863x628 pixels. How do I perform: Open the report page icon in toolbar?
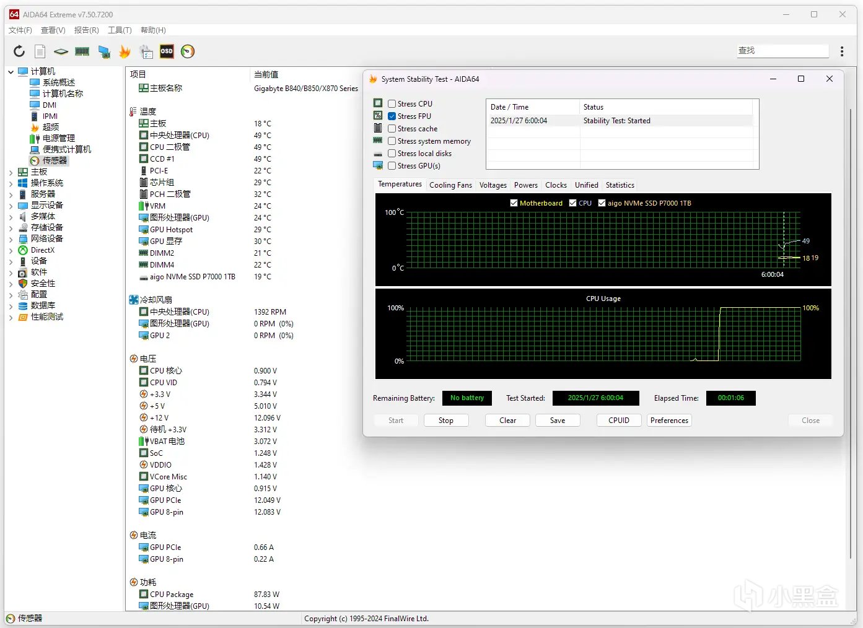click(40, 51)
